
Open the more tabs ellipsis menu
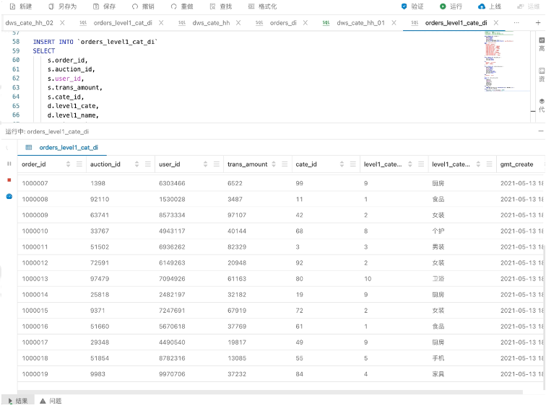[x=516, y=22]
